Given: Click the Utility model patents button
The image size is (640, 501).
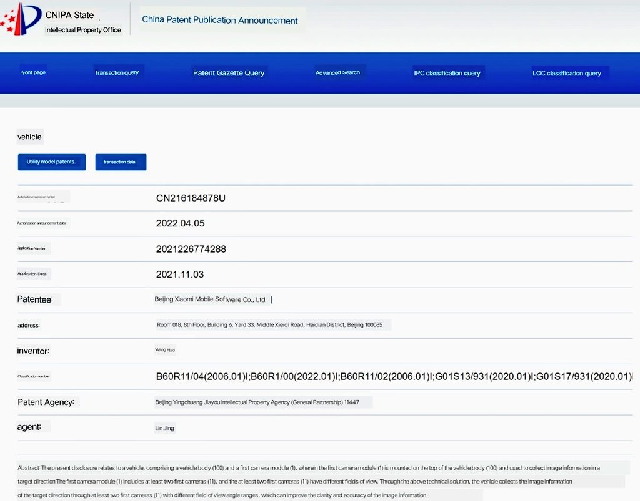Looking at the screenshot, I should 51,162.
